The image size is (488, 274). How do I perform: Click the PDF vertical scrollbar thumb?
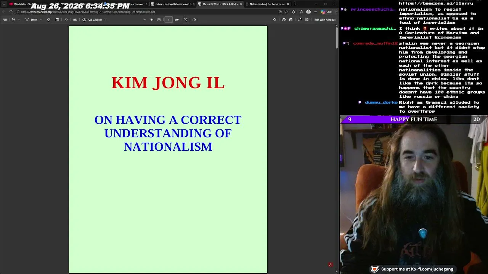point(337,37)
